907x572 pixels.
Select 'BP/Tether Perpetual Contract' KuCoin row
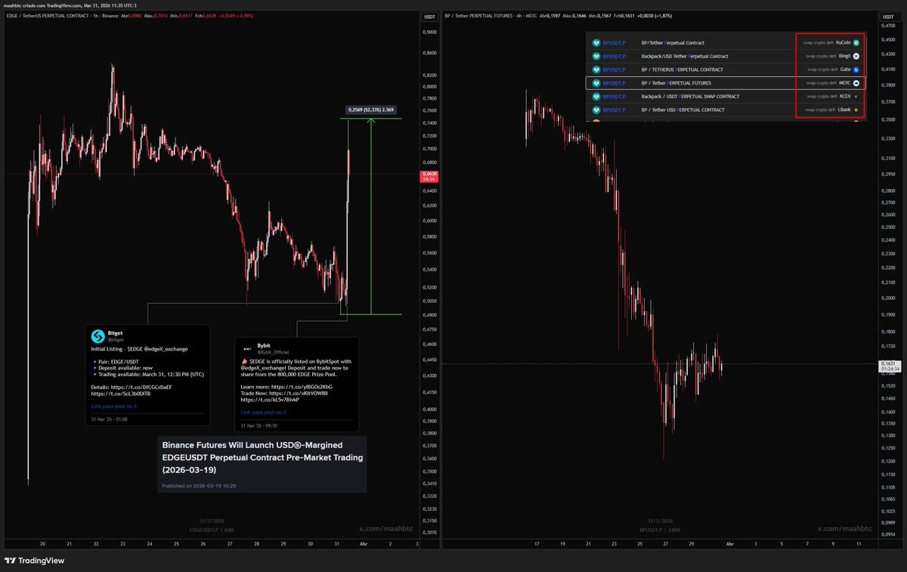point(726,43)
